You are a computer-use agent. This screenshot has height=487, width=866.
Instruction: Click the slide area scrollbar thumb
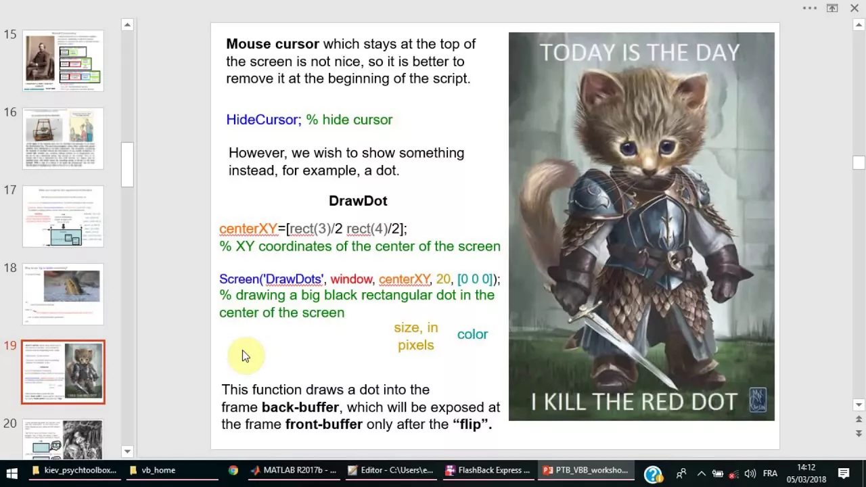pyautogui.click(x=859, y=162)
